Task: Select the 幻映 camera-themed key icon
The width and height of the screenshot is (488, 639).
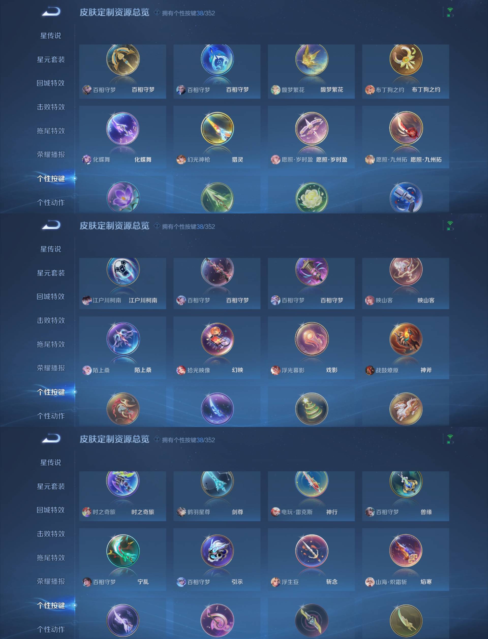Action: point(217,339)
